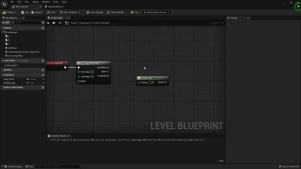The width and height of the screenshot is (301, 169).
Task: Collapse the Variables section
Action: [x=2, y=75]
